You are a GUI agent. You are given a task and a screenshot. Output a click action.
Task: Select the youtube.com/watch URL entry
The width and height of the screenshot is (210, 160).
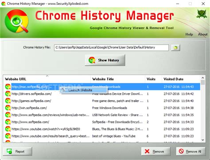[46, 129]
